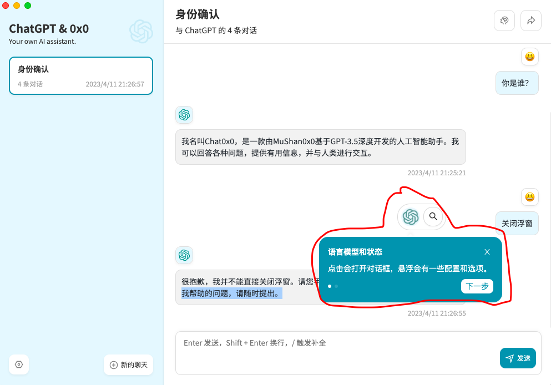Dismiss the 语言模型和状态 tooltip with its X
The image size is (551, 385).
(487, 251)
